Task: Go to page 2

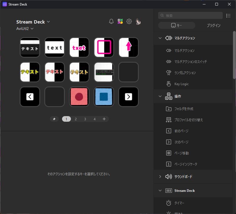Action: (76, 119)
